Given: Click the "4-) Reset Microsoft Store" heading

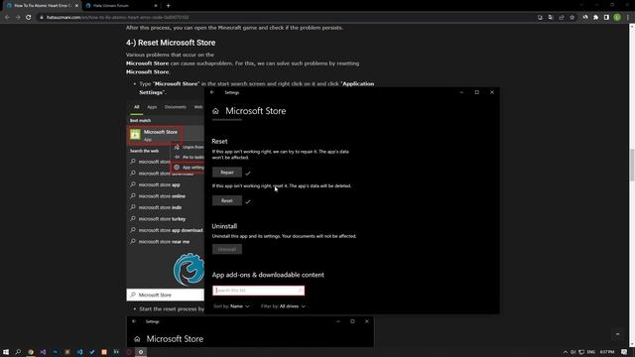Looking at the screenshot, I should click(x=171, y=43).
